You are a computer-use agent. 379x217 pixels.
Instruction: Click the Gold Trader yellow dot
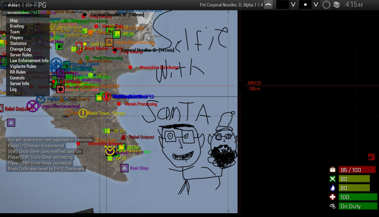click(x=85, y=44)
